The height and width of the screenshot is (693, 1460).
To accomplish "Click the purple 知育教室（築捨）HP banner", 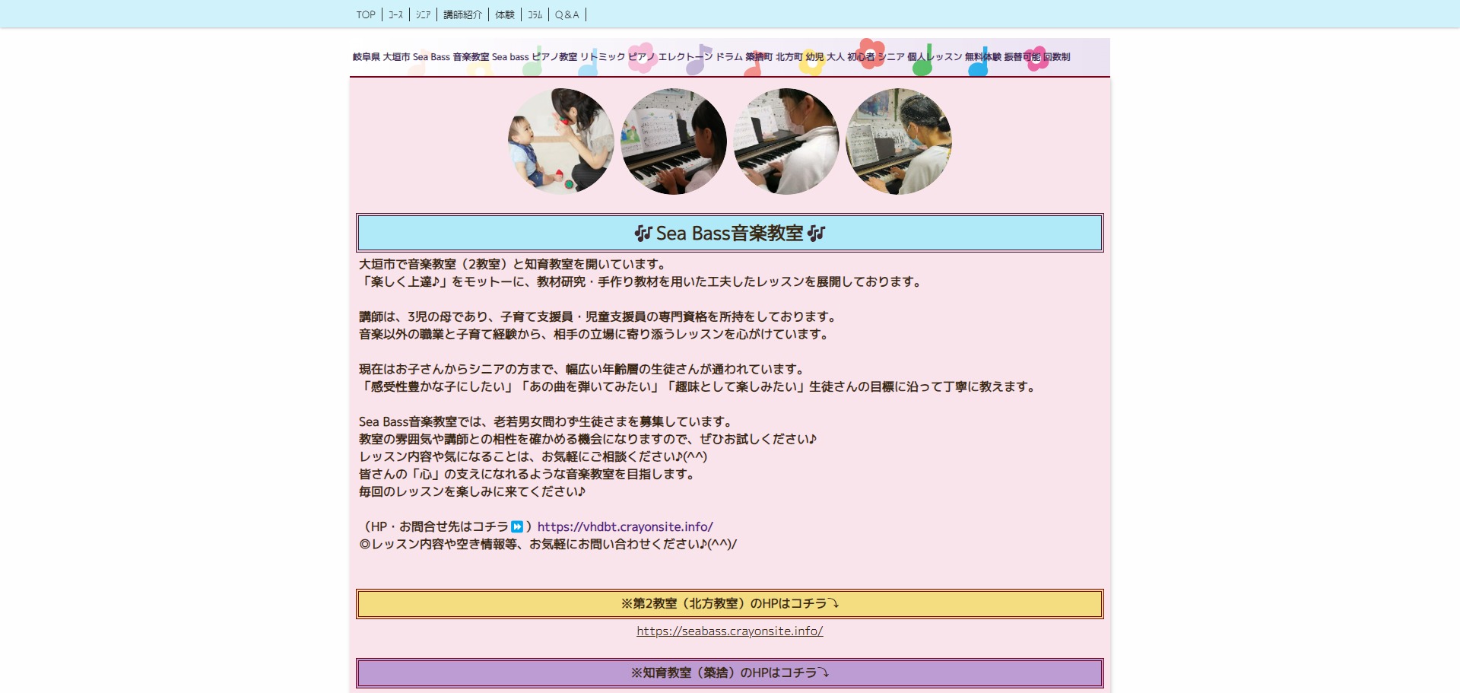I will click(729, 672).
